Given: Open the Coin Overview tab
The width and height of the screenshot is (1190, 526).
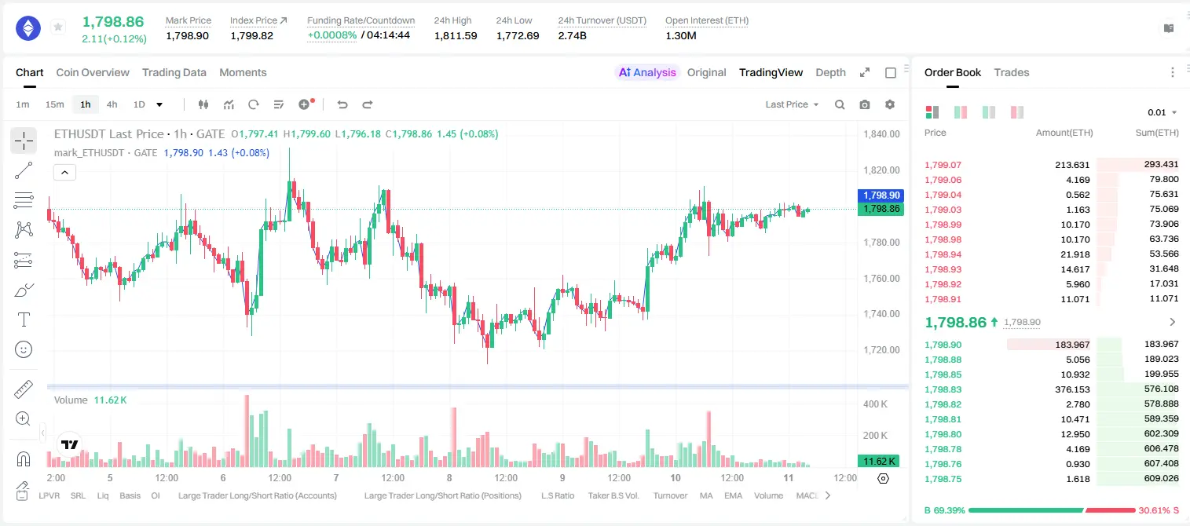Looking at the screenshot, I should pyautogui.click(x=93, y=72).
